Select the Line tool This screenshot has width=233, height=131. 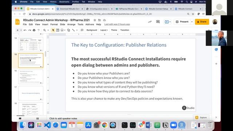(74, 30)
